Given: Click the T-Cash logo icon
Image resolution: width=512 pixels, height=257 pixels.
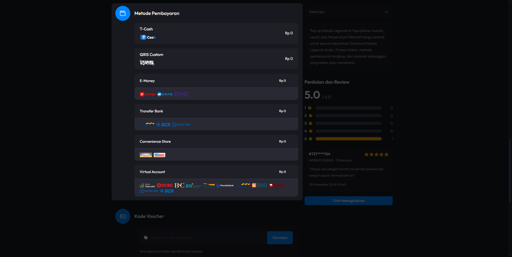Looking at the screenshot, I should pos(148,37).
